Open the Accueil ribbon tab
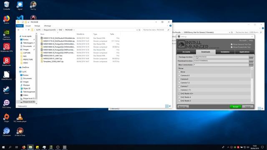Screen dimensions: 267x150 click(28, 26)
